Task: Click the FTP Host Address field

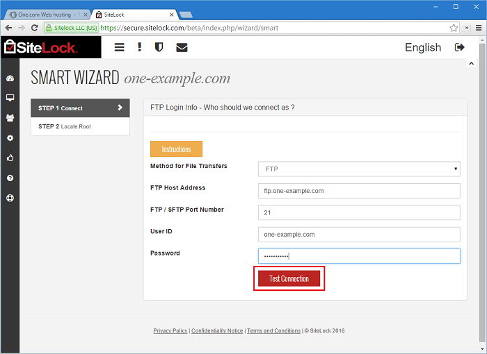Action: [x=359, y=191]
